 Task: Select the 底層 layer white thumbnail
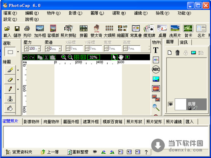[181, 104]
